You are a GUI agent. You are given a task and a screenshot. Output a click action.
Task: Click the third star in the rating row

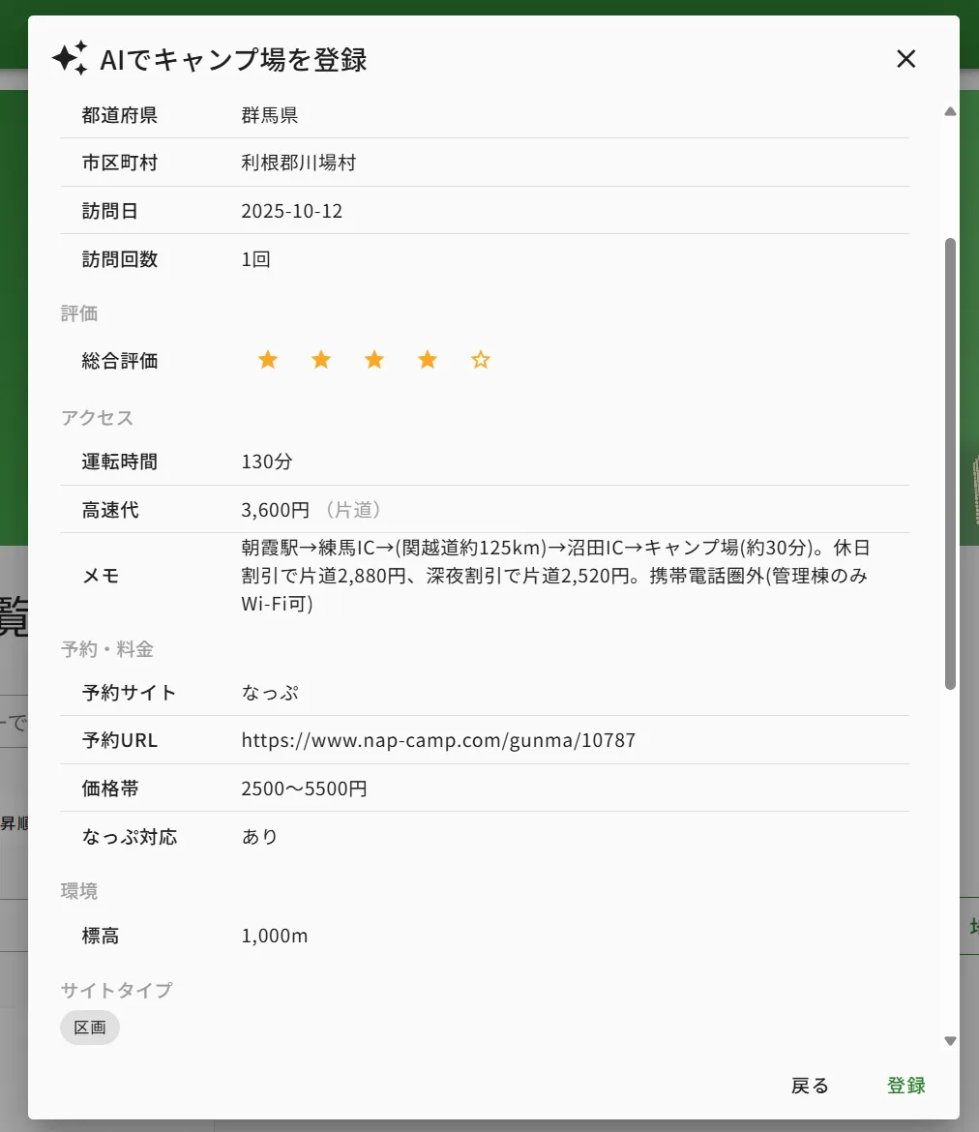(374, 359)
